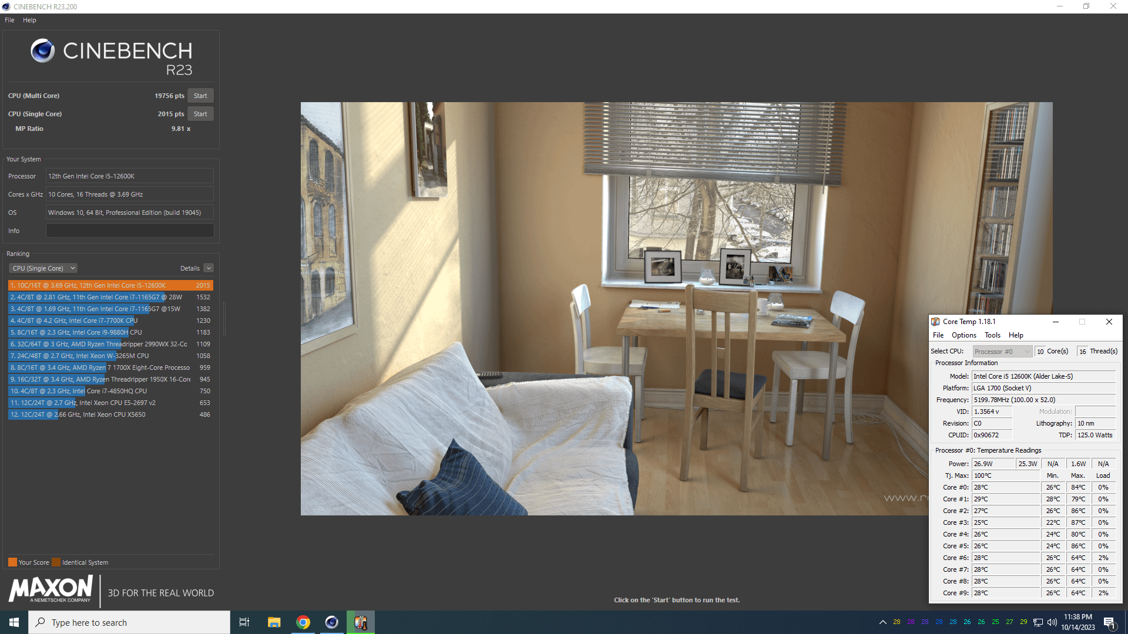Open the taskbar clock showing 11:38 PM
This screenshot has height=634, width=1128.
(1078, 622)
